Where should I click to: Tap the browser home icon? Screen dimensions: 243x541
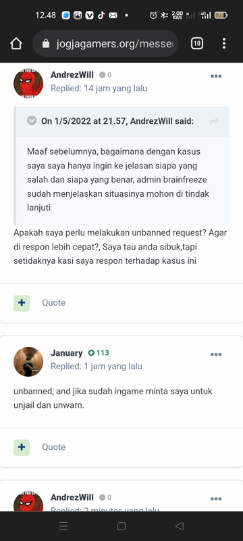16,43
